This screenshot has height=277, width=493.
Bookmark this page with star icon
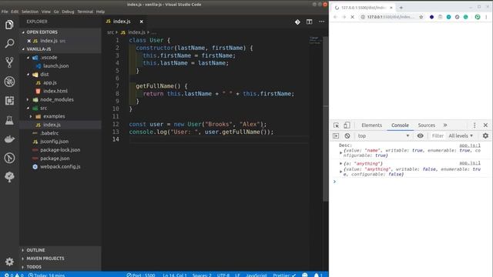[x=421, y=17]
